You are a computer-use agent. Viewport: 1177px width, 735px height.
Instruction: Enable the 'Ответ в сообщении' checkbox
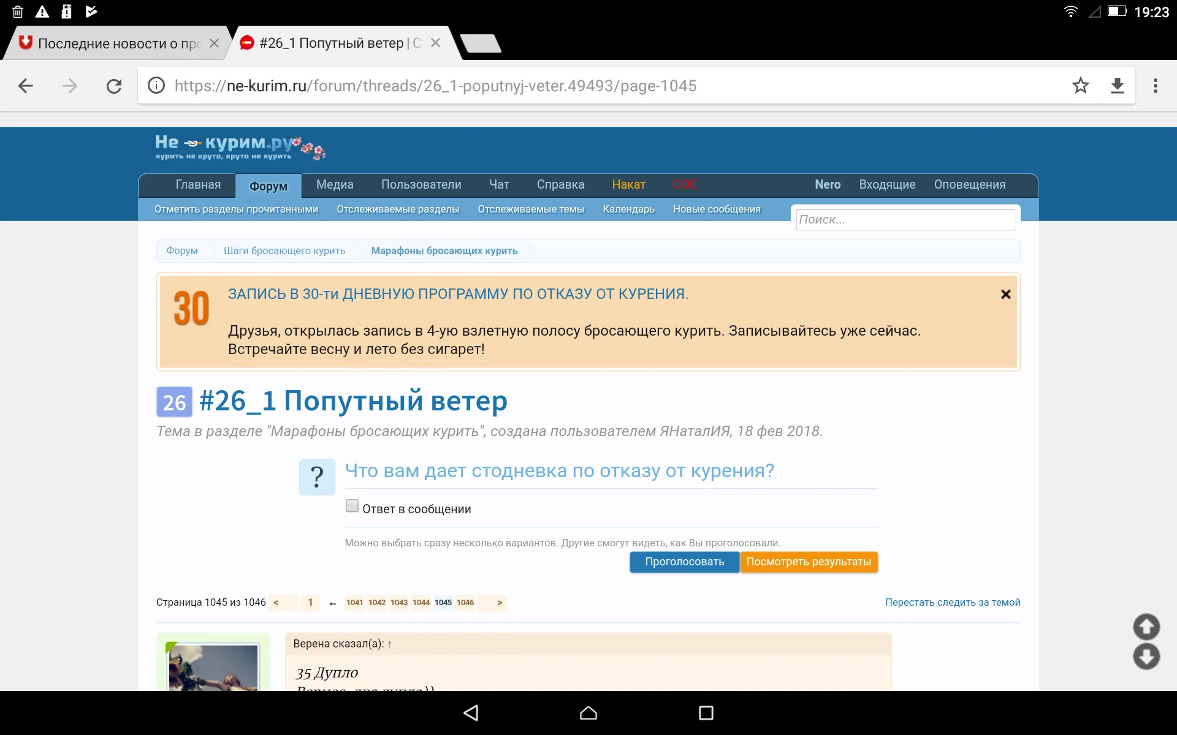pyautogui.click(x=352, y=505)
